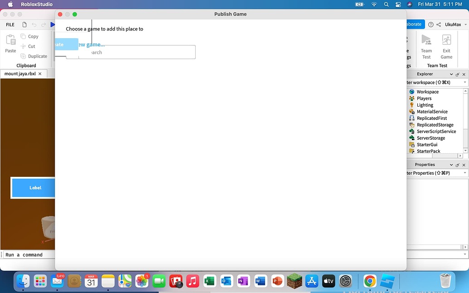
Task: Undock the Explorer panel
Action: click(x=458, y=74)
